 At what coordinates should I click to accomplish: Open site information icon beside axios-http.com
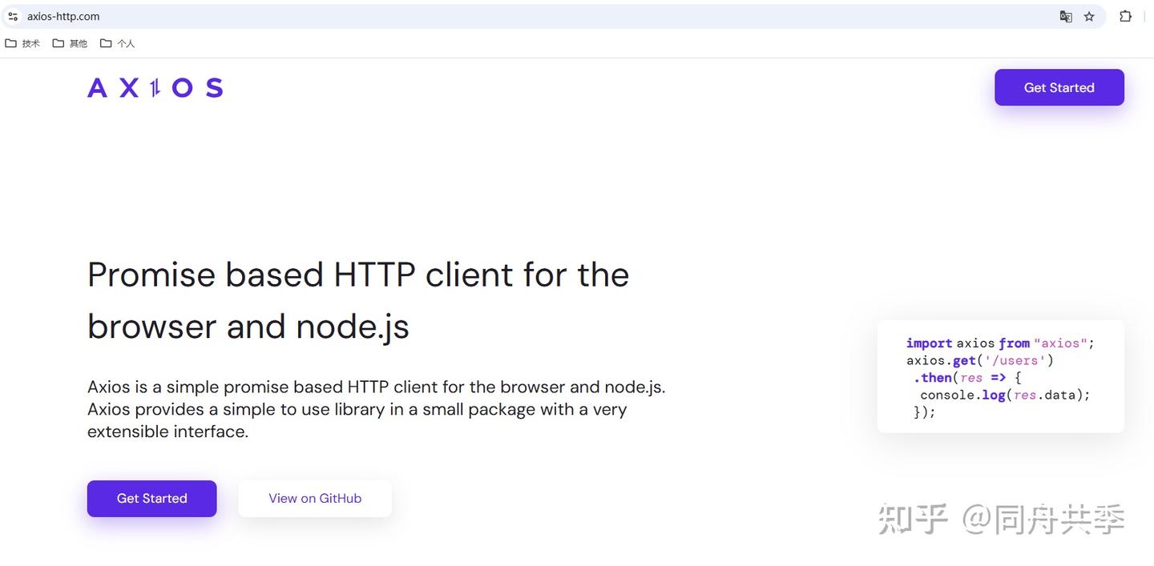[x=13, y=16]
